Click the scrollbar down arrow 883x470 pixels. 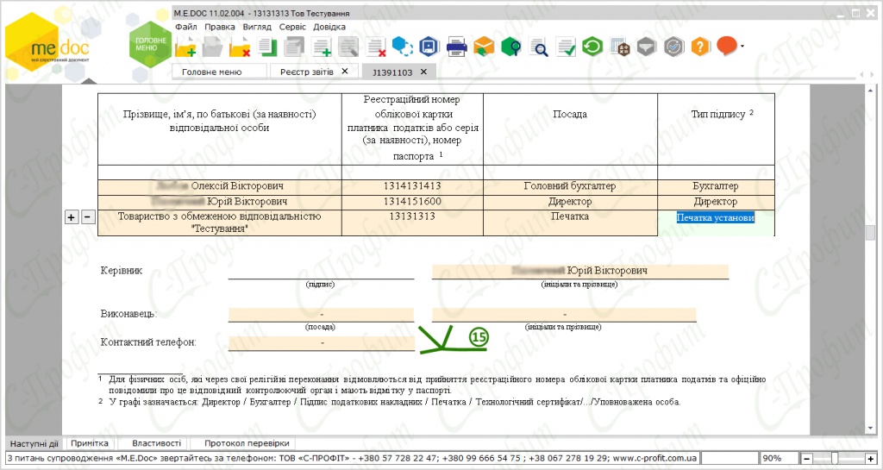[871, 429]
